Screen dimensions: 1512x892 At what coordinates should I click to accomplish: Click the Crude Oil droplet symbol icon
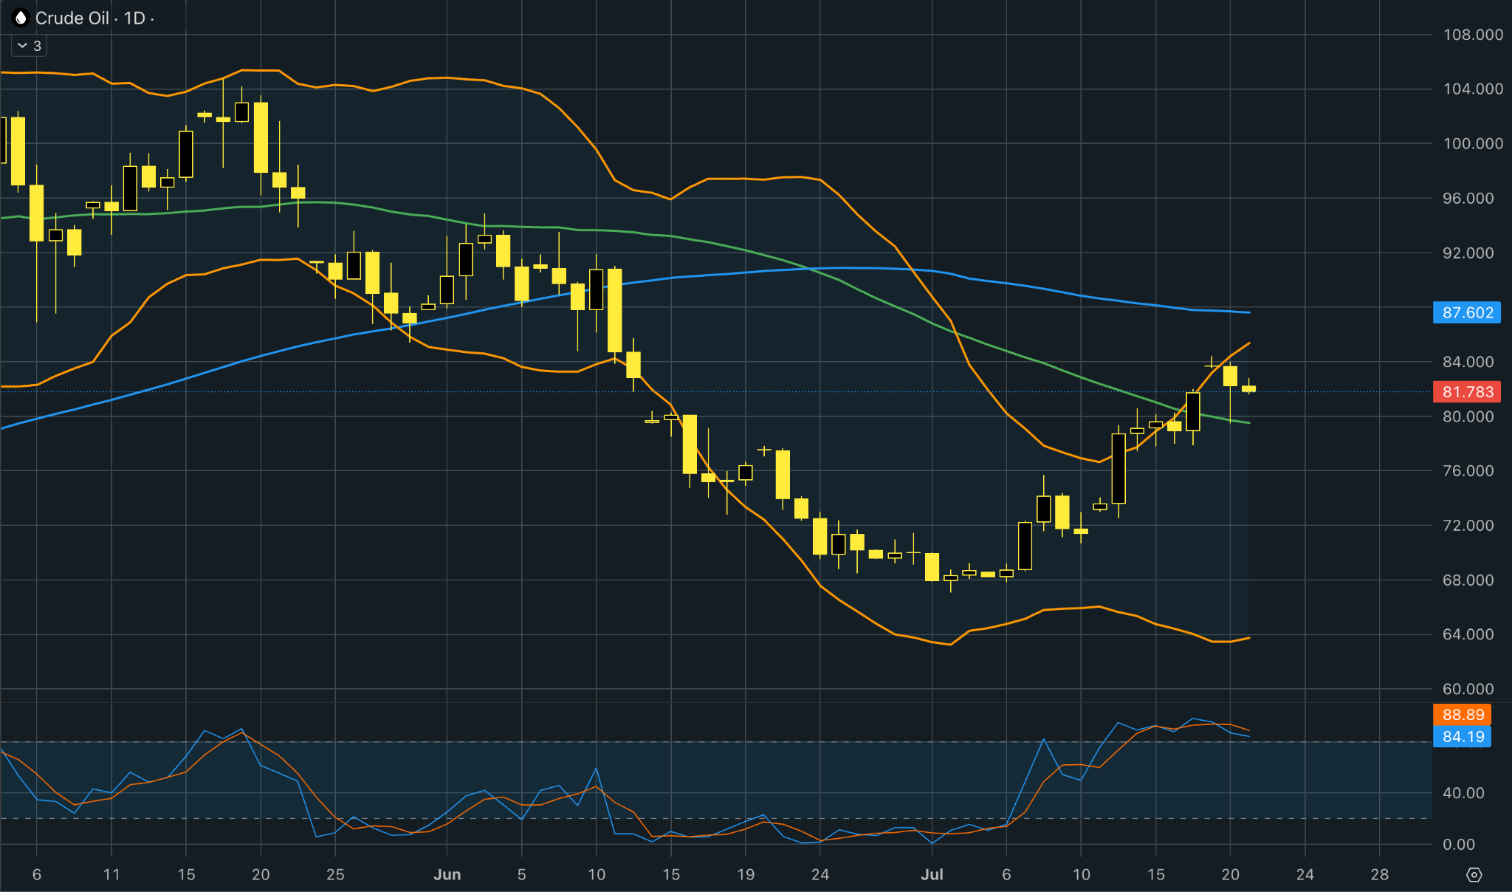coord(21,18)
